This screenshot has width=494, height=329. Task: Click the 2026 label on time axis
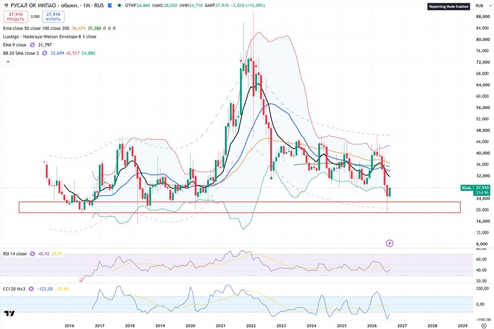tap(372, 326)
